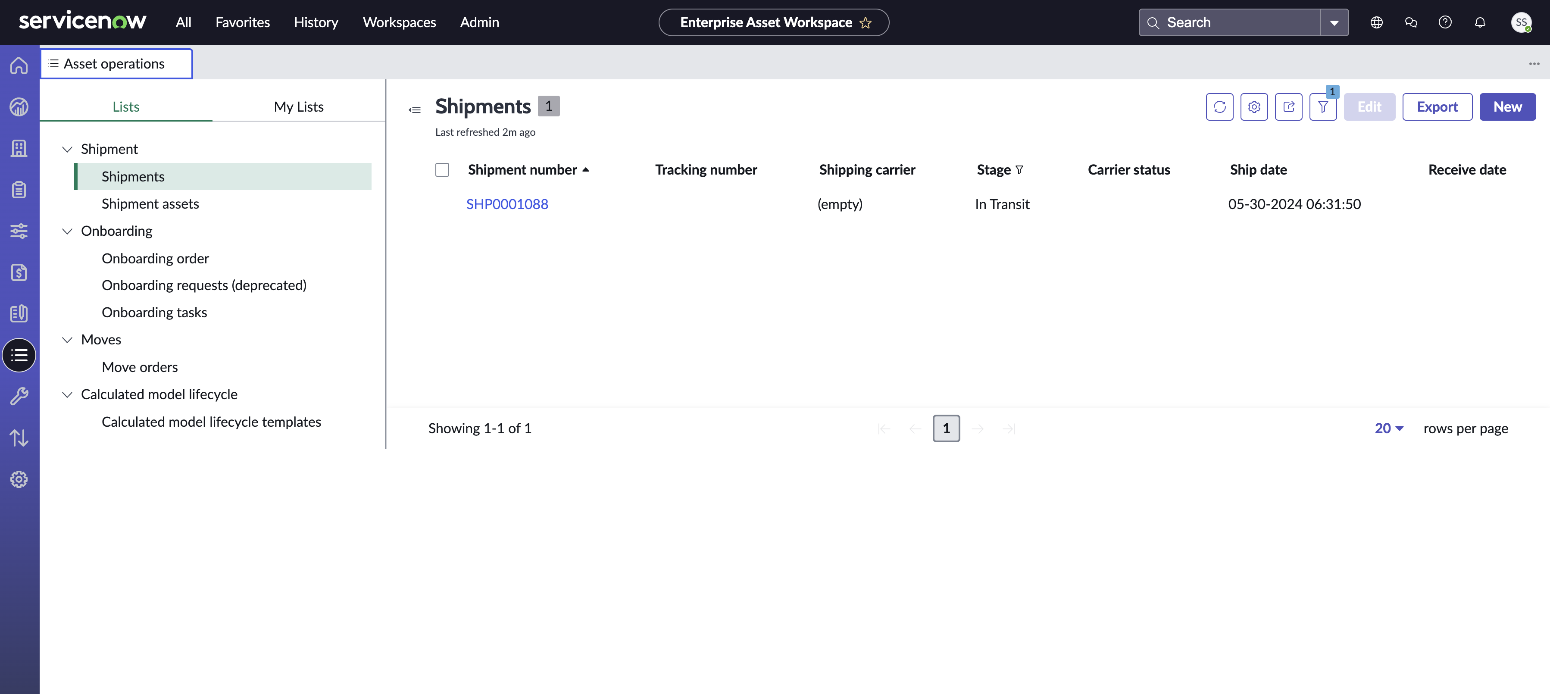This screenshot has height=694, width=1550.
Task: Collapse the list navigation panel icon
Action: coord(415,109)
